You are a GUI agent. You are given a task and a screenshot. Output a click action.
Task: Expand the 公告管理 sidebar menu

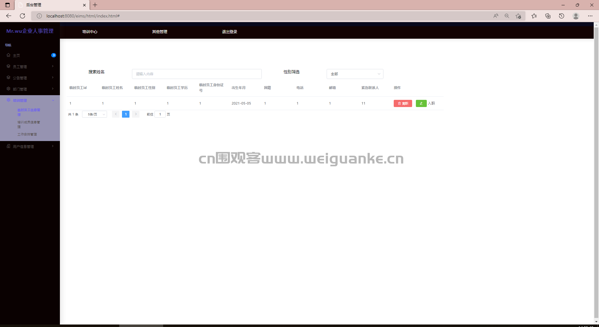(x=30, y=78)
